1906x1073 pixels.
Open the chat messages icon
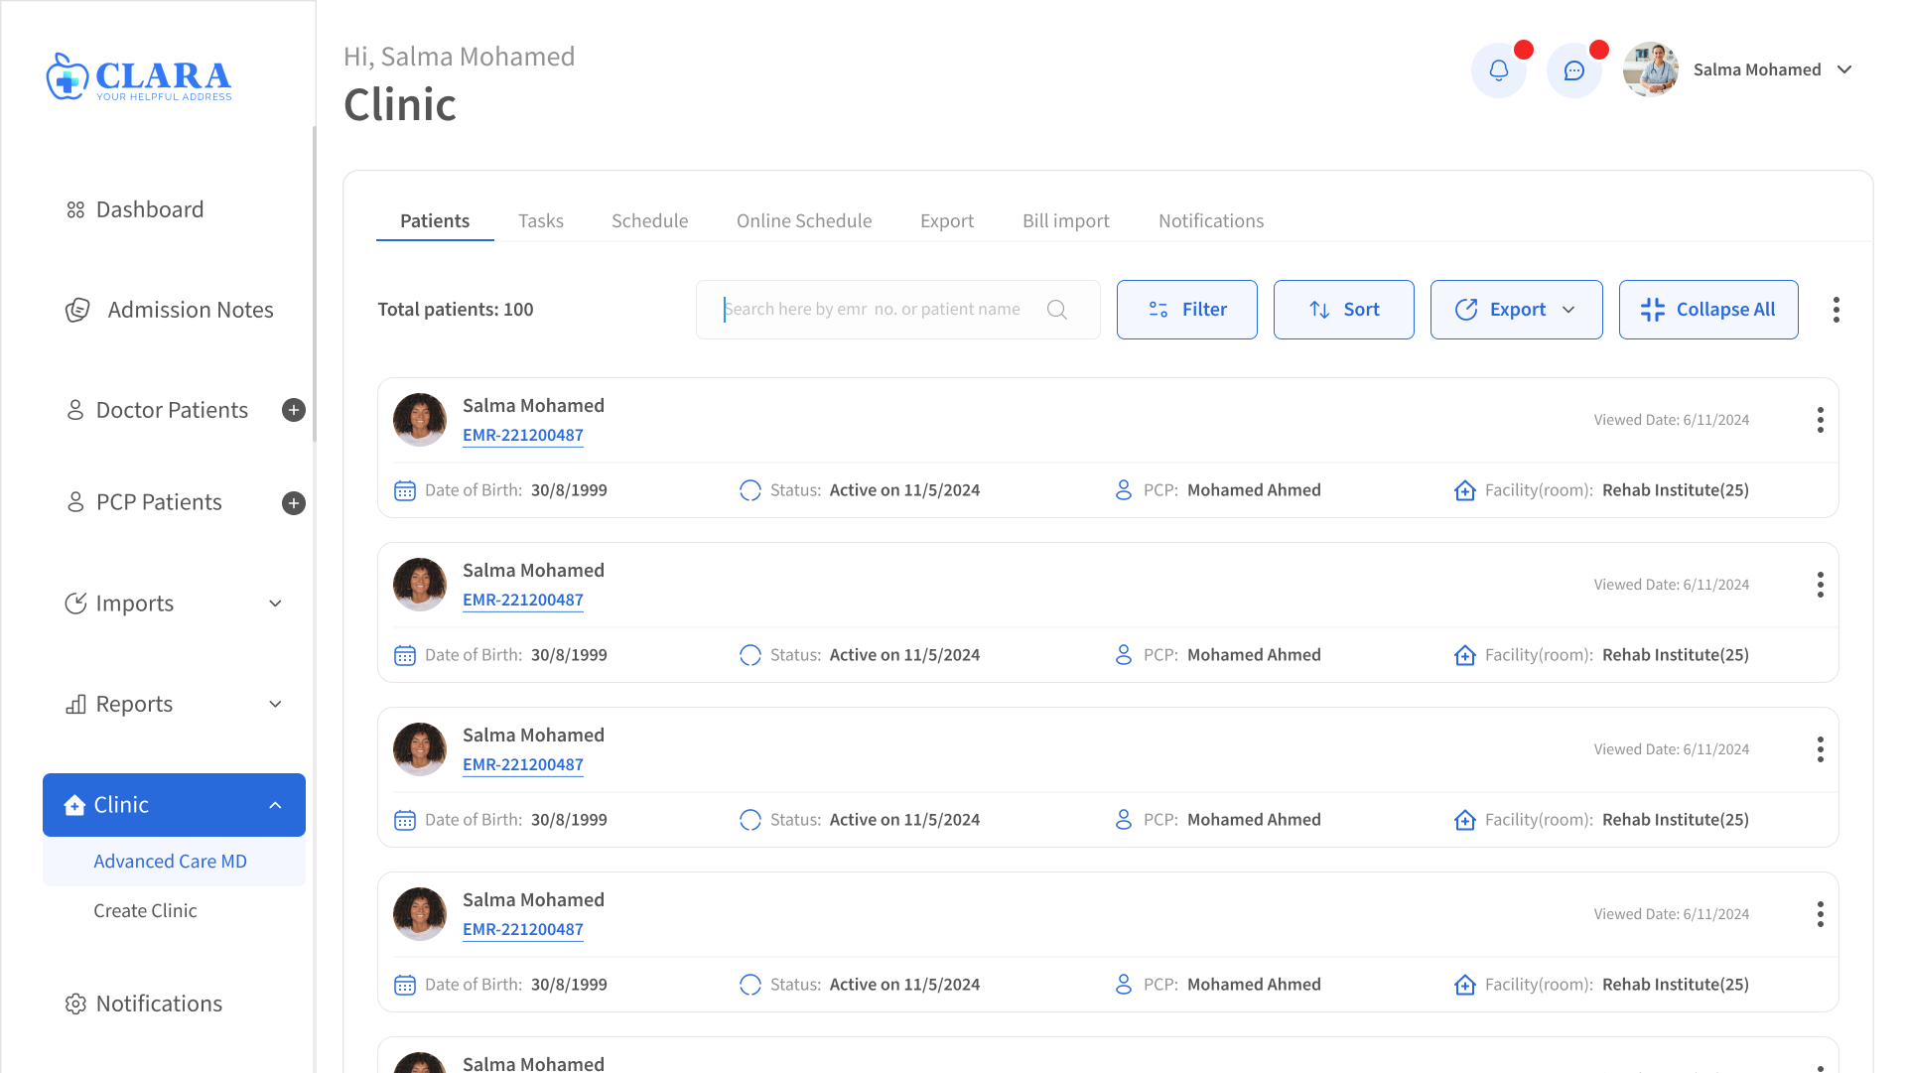1573,70
